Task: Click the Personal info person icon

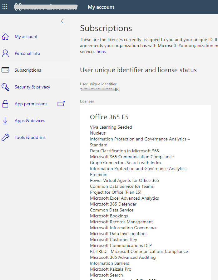Action: click(5, 53)
